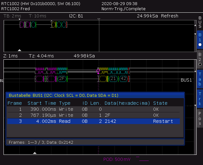Open the Pos side tab
The width and height of the screenshot is (203, 165).
pyautogui.click(x=200, y=118)
